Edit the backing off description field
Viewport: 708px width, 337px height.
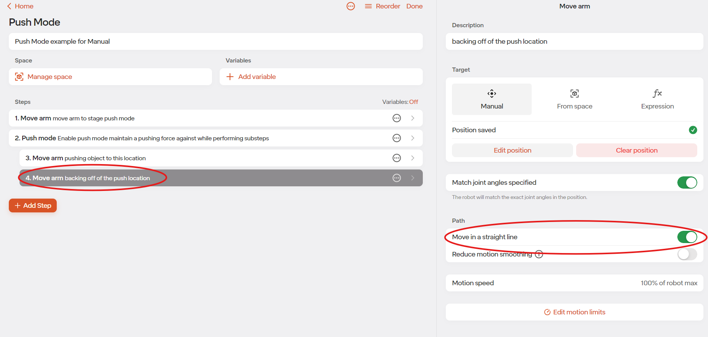click(x=574, y=41)
